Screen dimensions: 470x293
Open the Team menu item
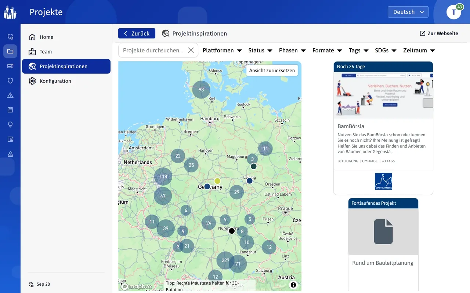[66, 52]
